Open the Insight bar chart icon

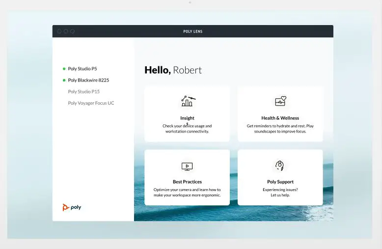tap(188, 101)
